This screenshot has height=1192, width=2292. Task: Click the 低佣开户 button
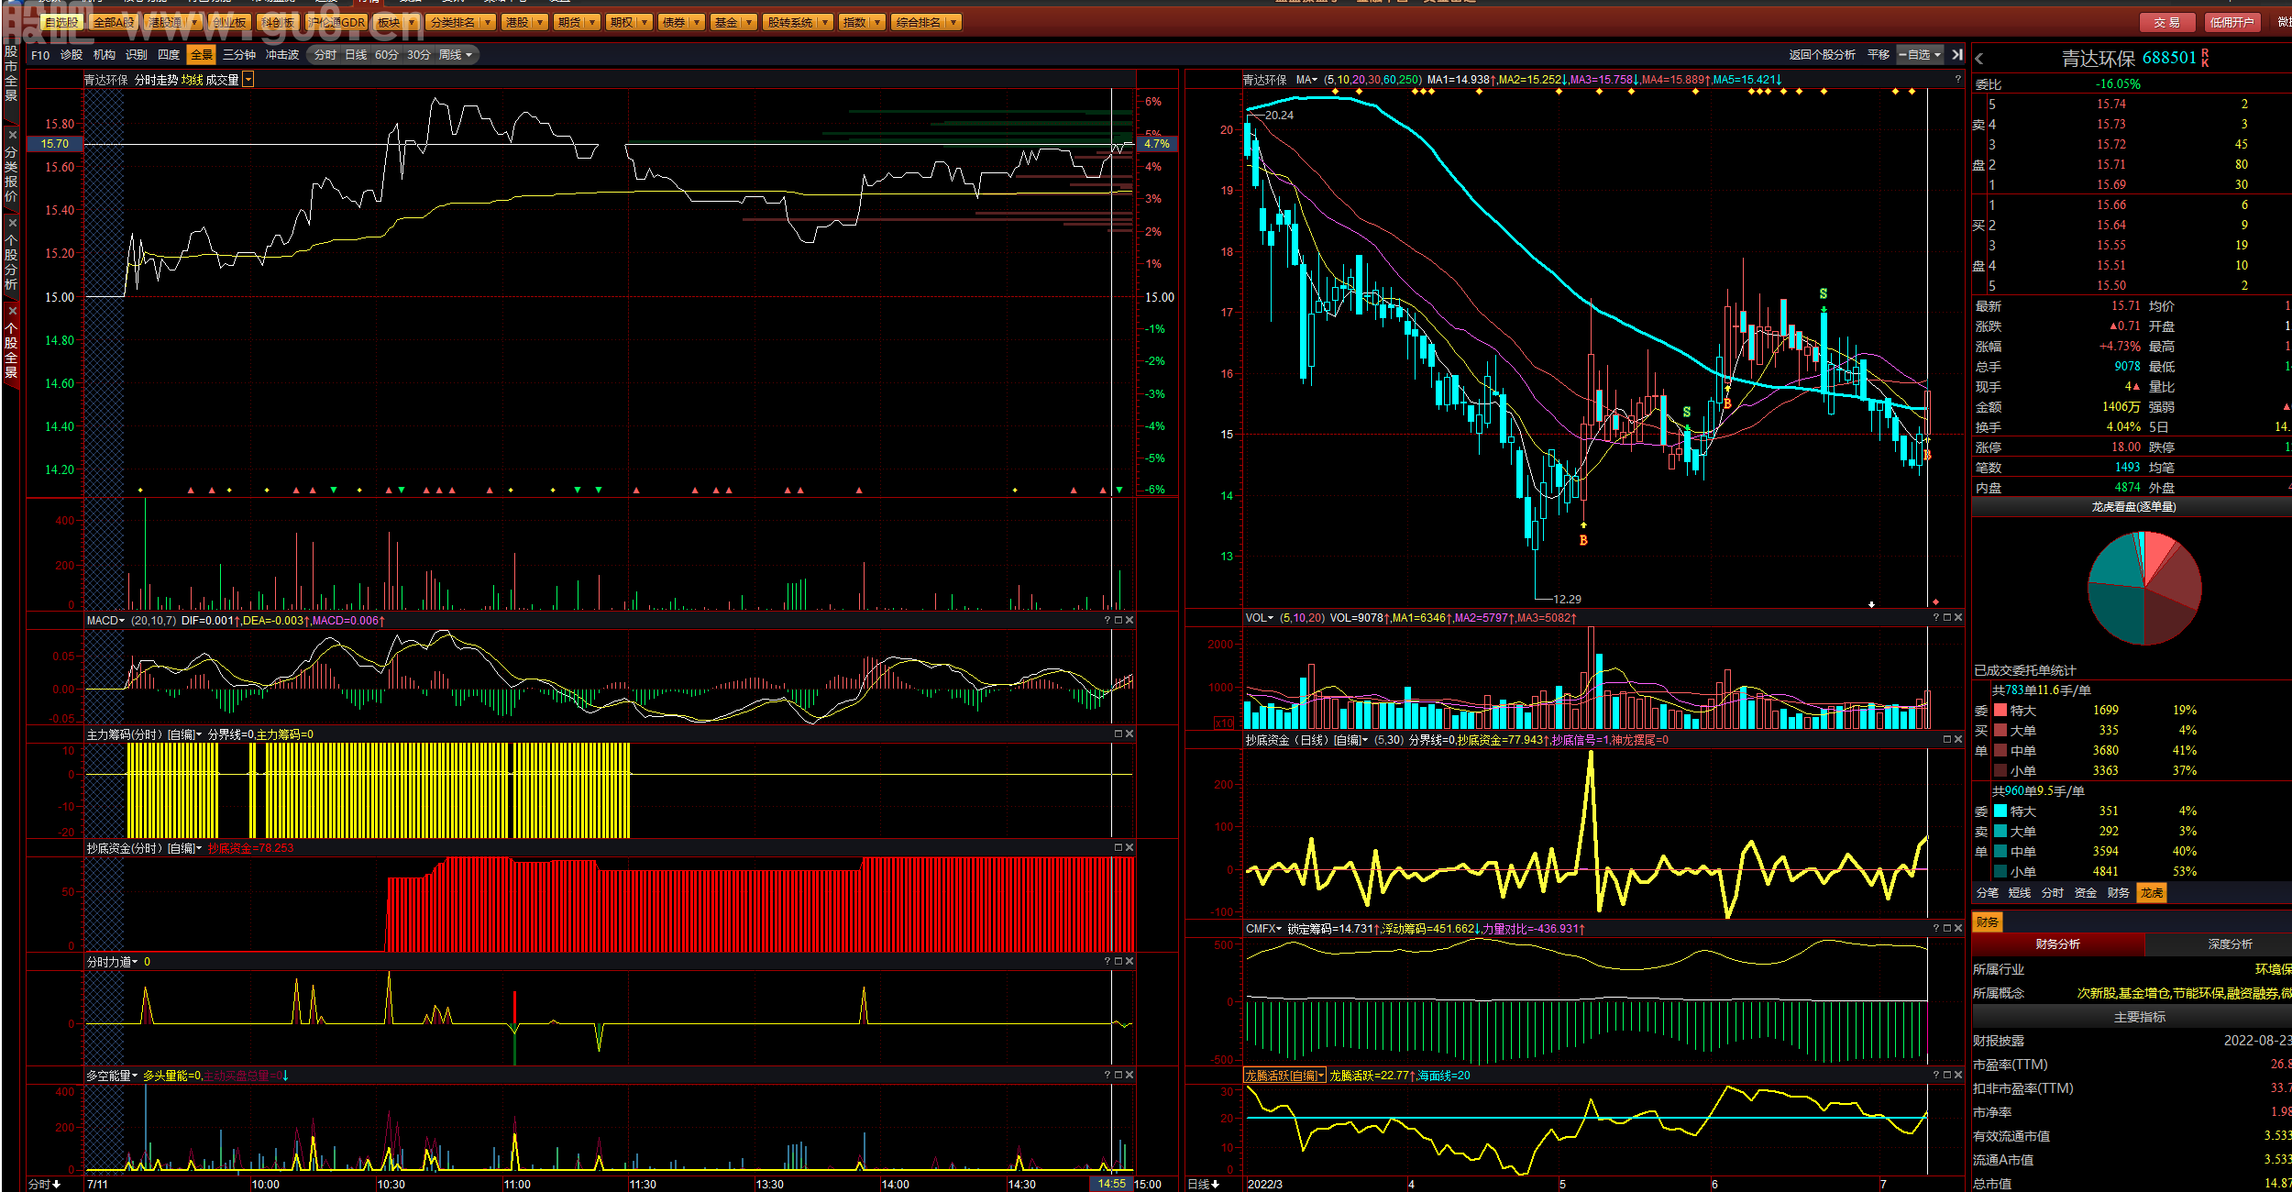pyautogui.click(x=2231, y=22)
